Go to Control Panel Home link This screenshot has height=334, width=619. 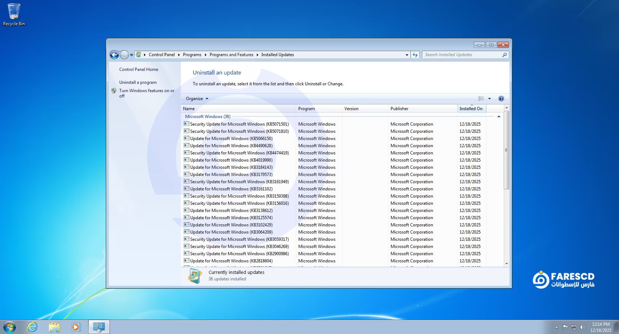pyautogui.click(x=139, y=69)
